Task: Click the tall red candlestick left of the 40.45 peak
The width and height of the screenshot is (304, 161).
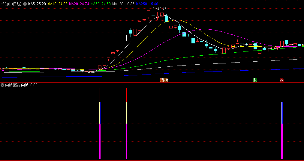Action: 149,14
